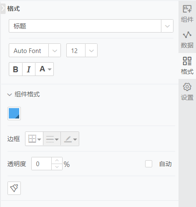Screen dimensions: 196x207
Task: Decrease the 透明度 value with the down arrow
Action: (57, 167)
